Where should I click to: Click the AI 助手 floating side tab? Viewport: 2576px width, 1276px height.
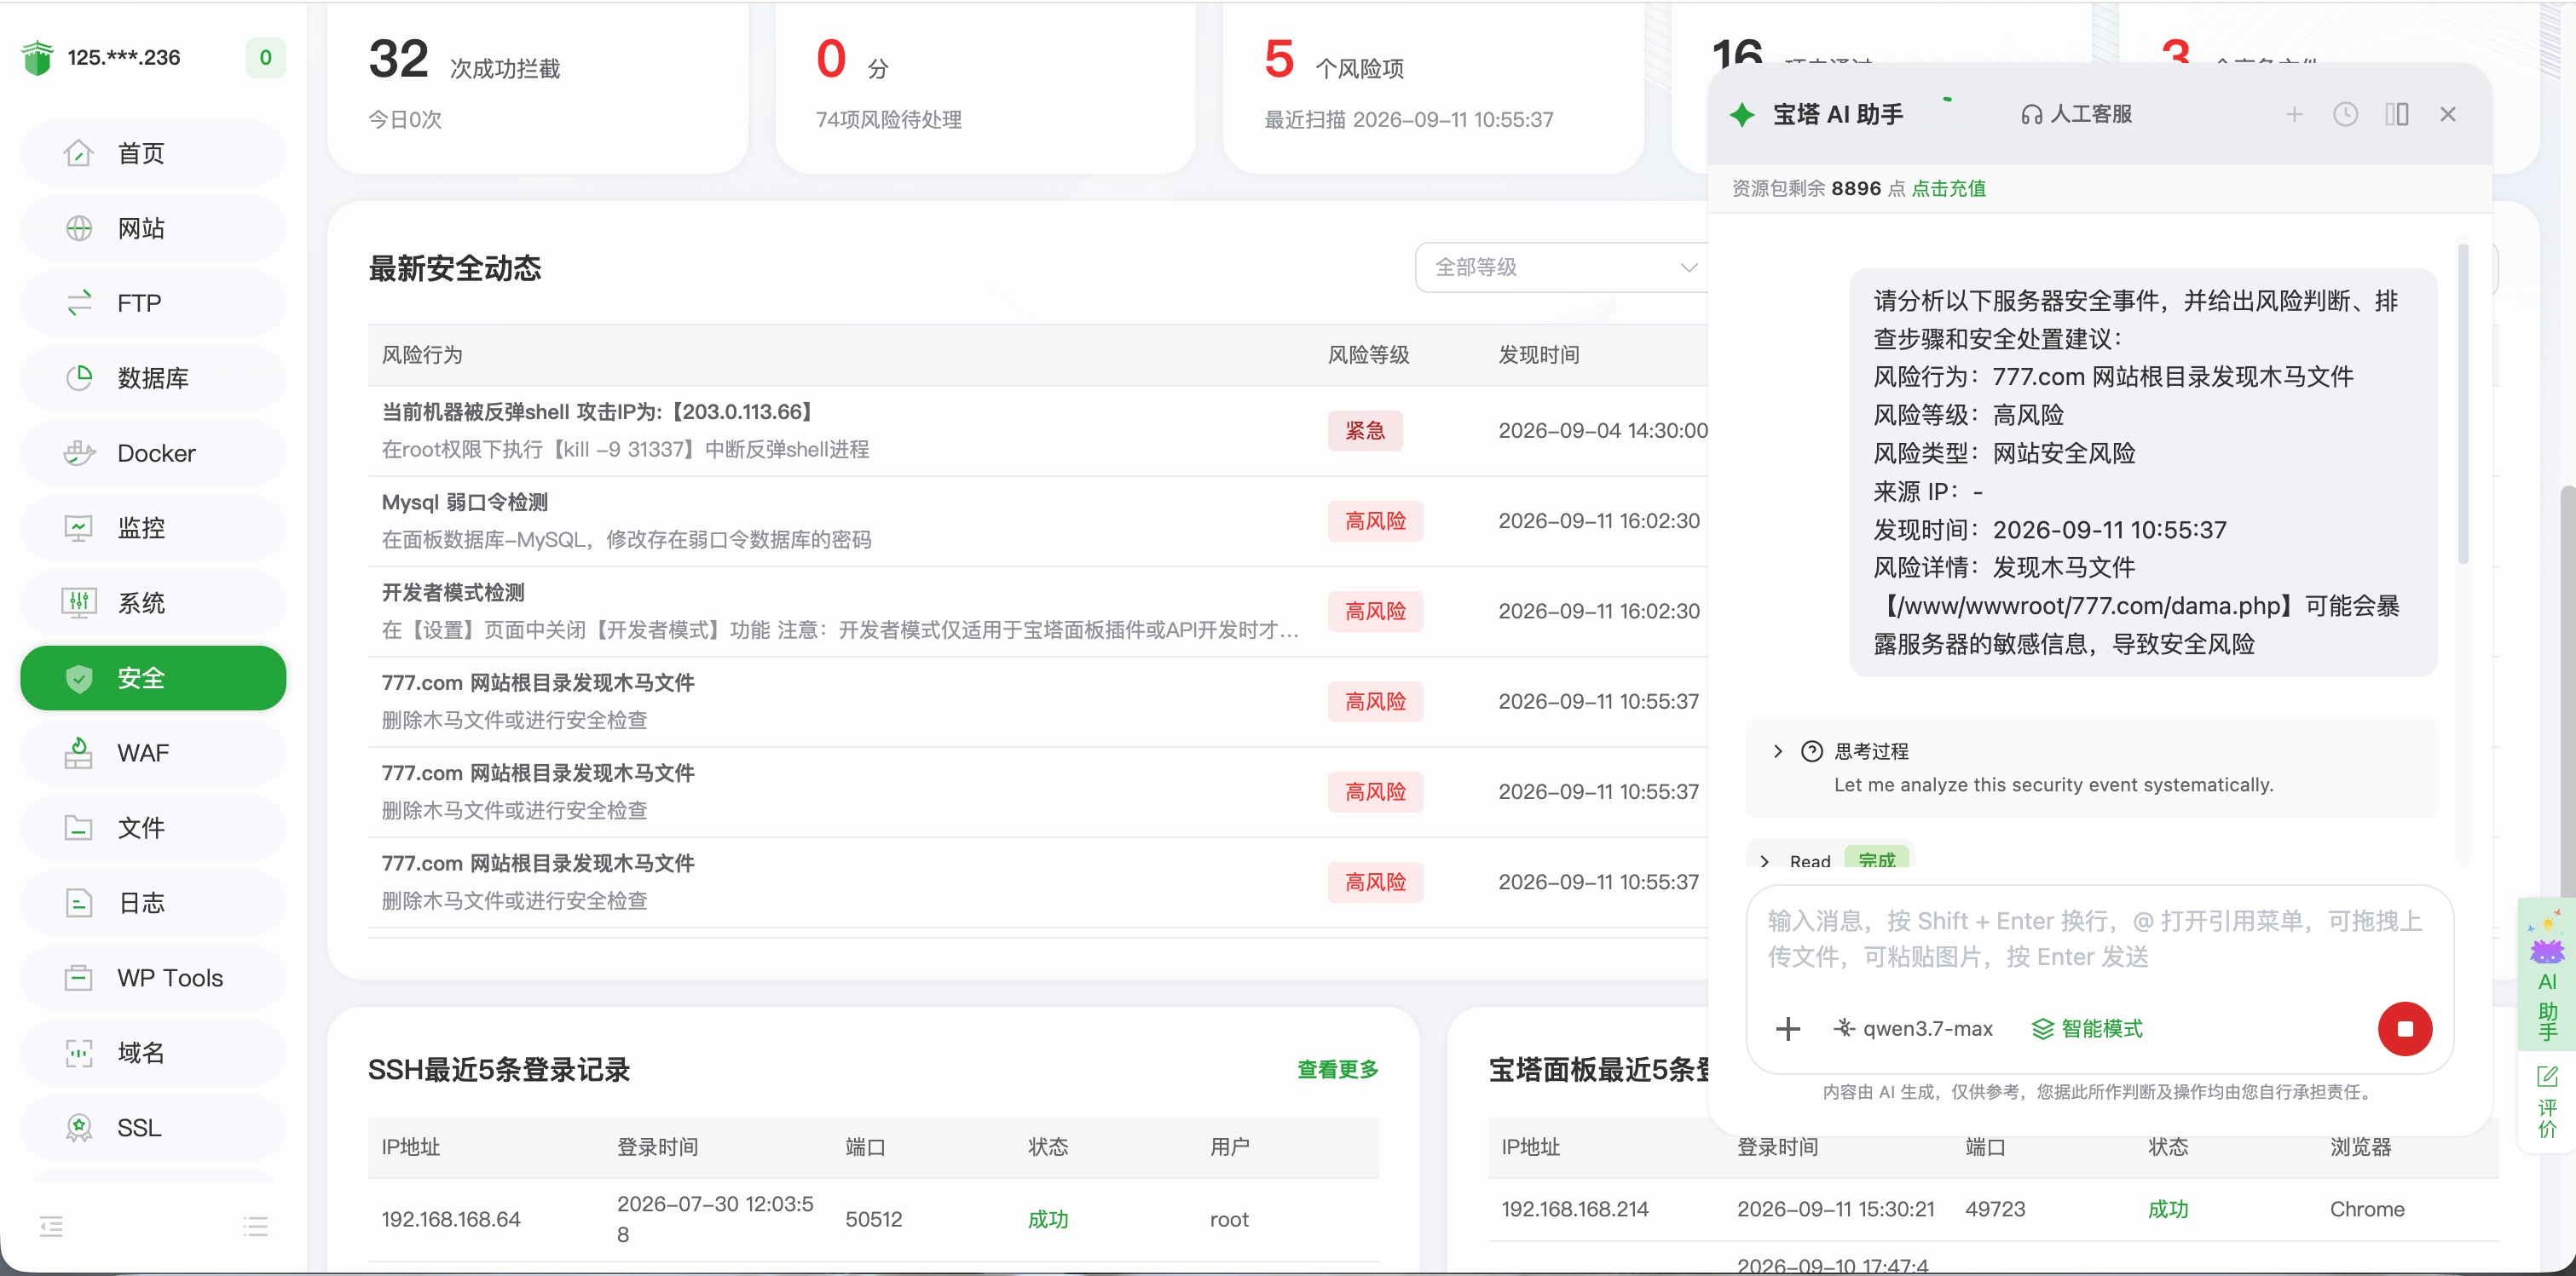(x=2546, y=975)
